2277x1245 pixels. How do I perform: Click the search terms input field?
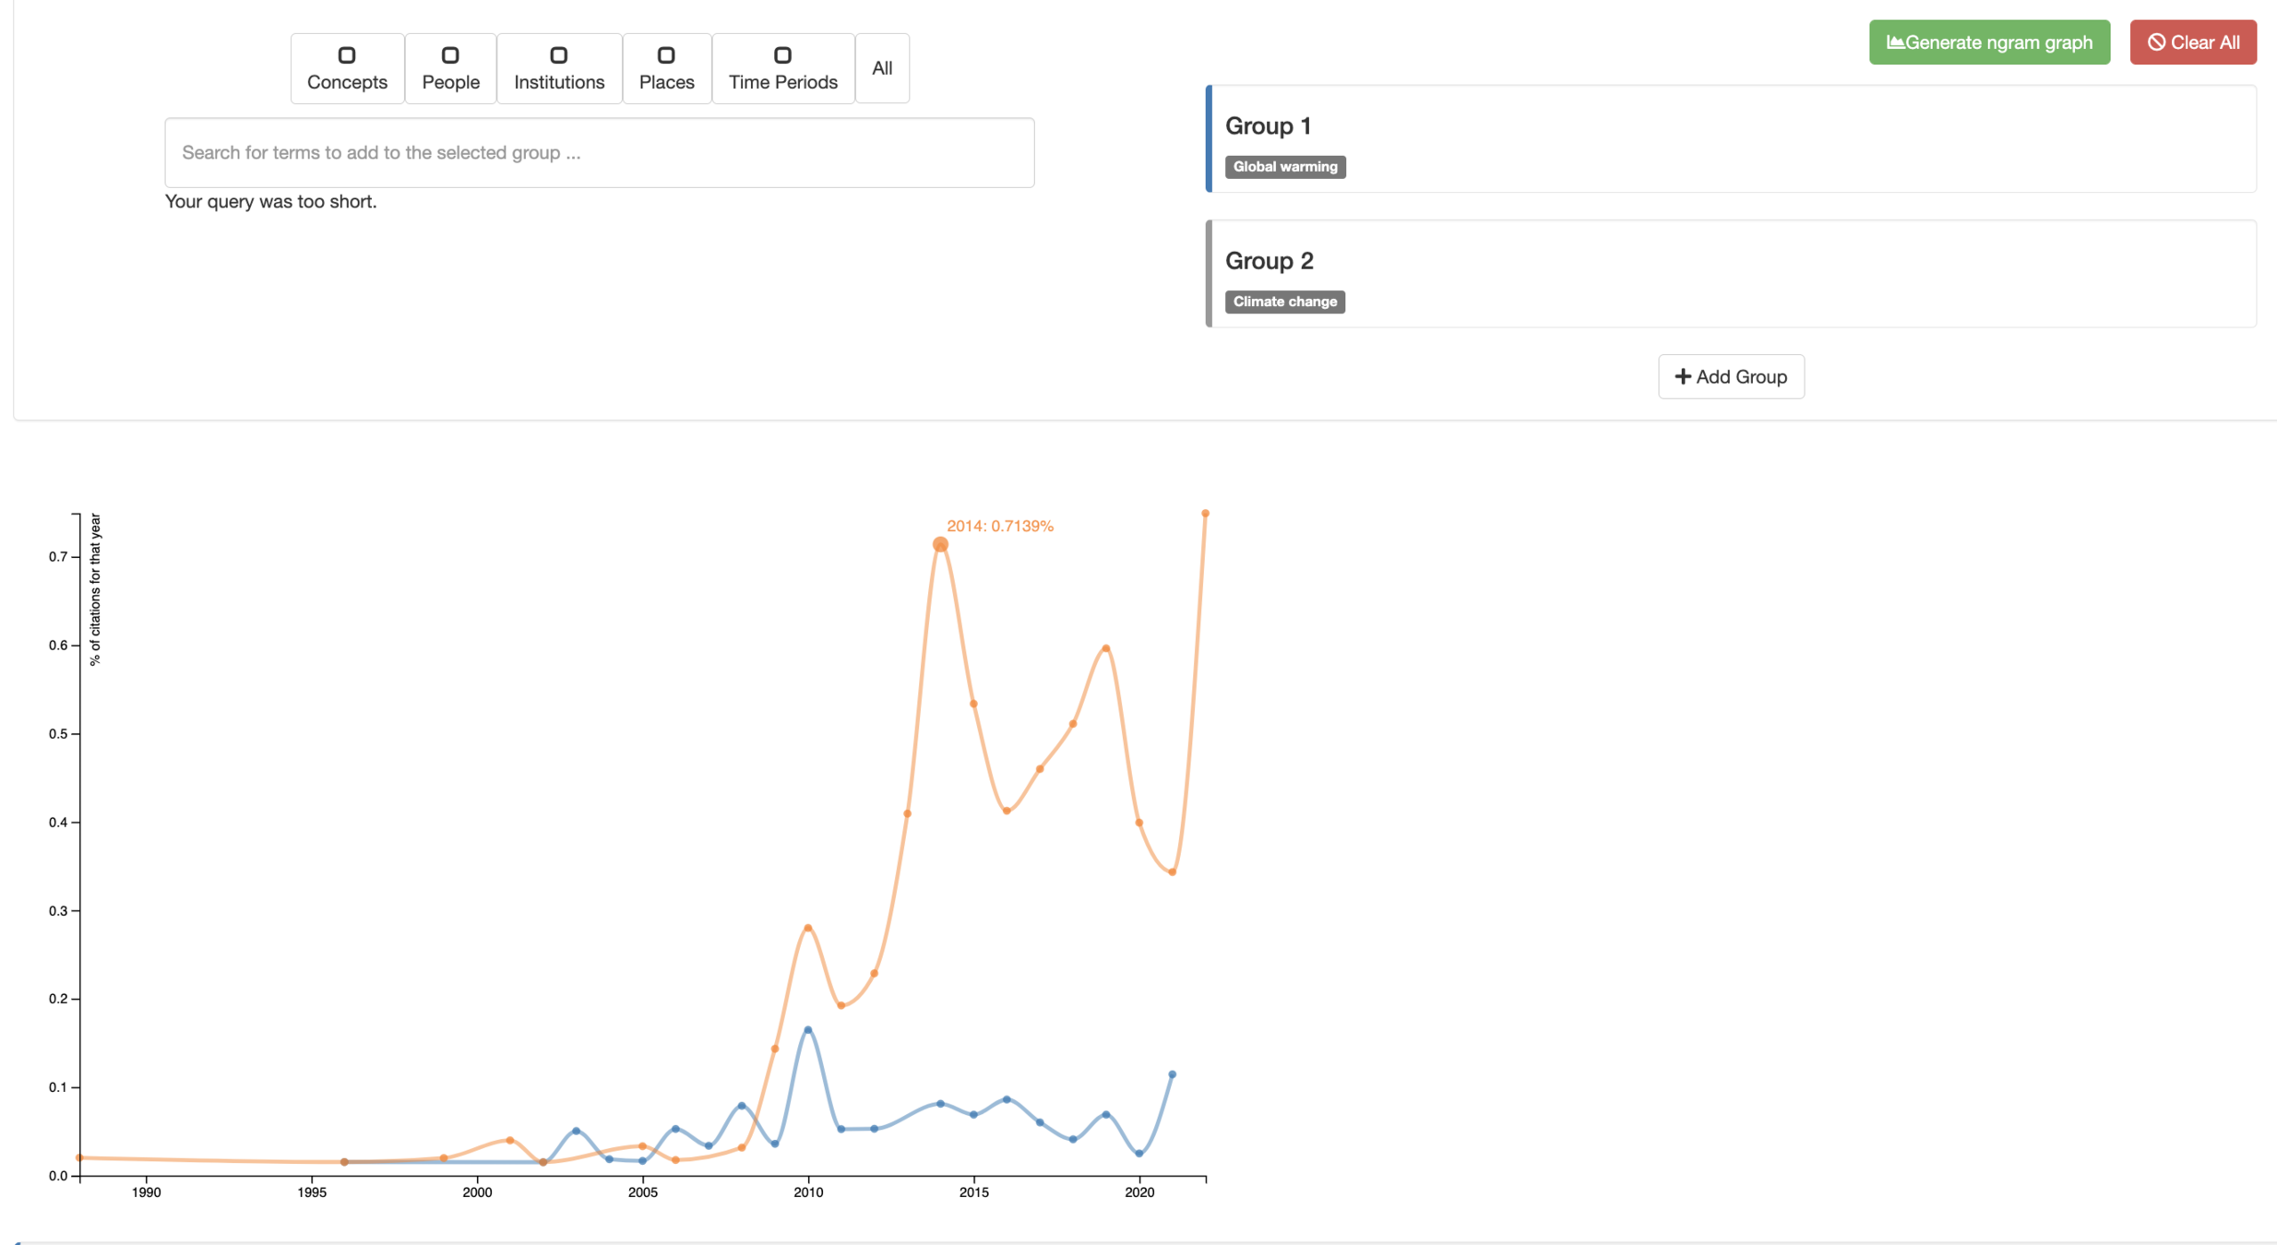click(600, 153)
